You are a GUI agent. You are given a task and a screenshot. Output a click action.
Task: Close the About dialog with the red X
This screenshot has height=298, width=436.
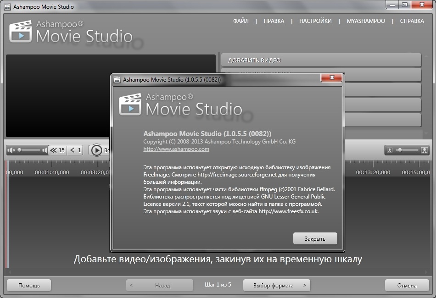tap(331, 77)
